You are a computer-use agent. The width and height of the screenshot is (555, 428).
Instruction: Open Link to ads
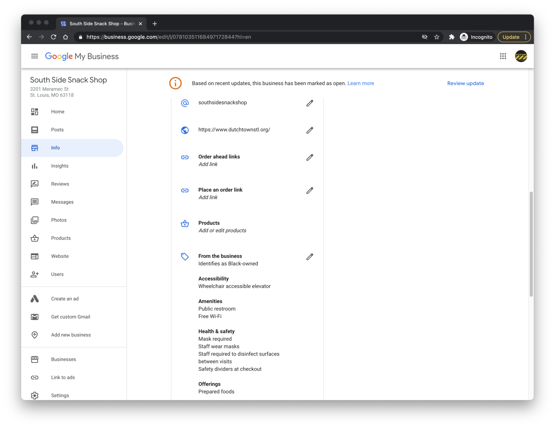pyautogui.click(x=72, y=377)
